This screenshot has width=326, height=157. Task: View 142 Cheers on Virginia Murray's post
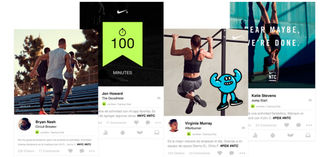pyautogui.click(x=176, y=153)
